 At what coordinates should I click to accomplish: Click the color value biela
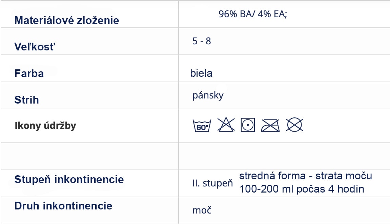point(201,73)
